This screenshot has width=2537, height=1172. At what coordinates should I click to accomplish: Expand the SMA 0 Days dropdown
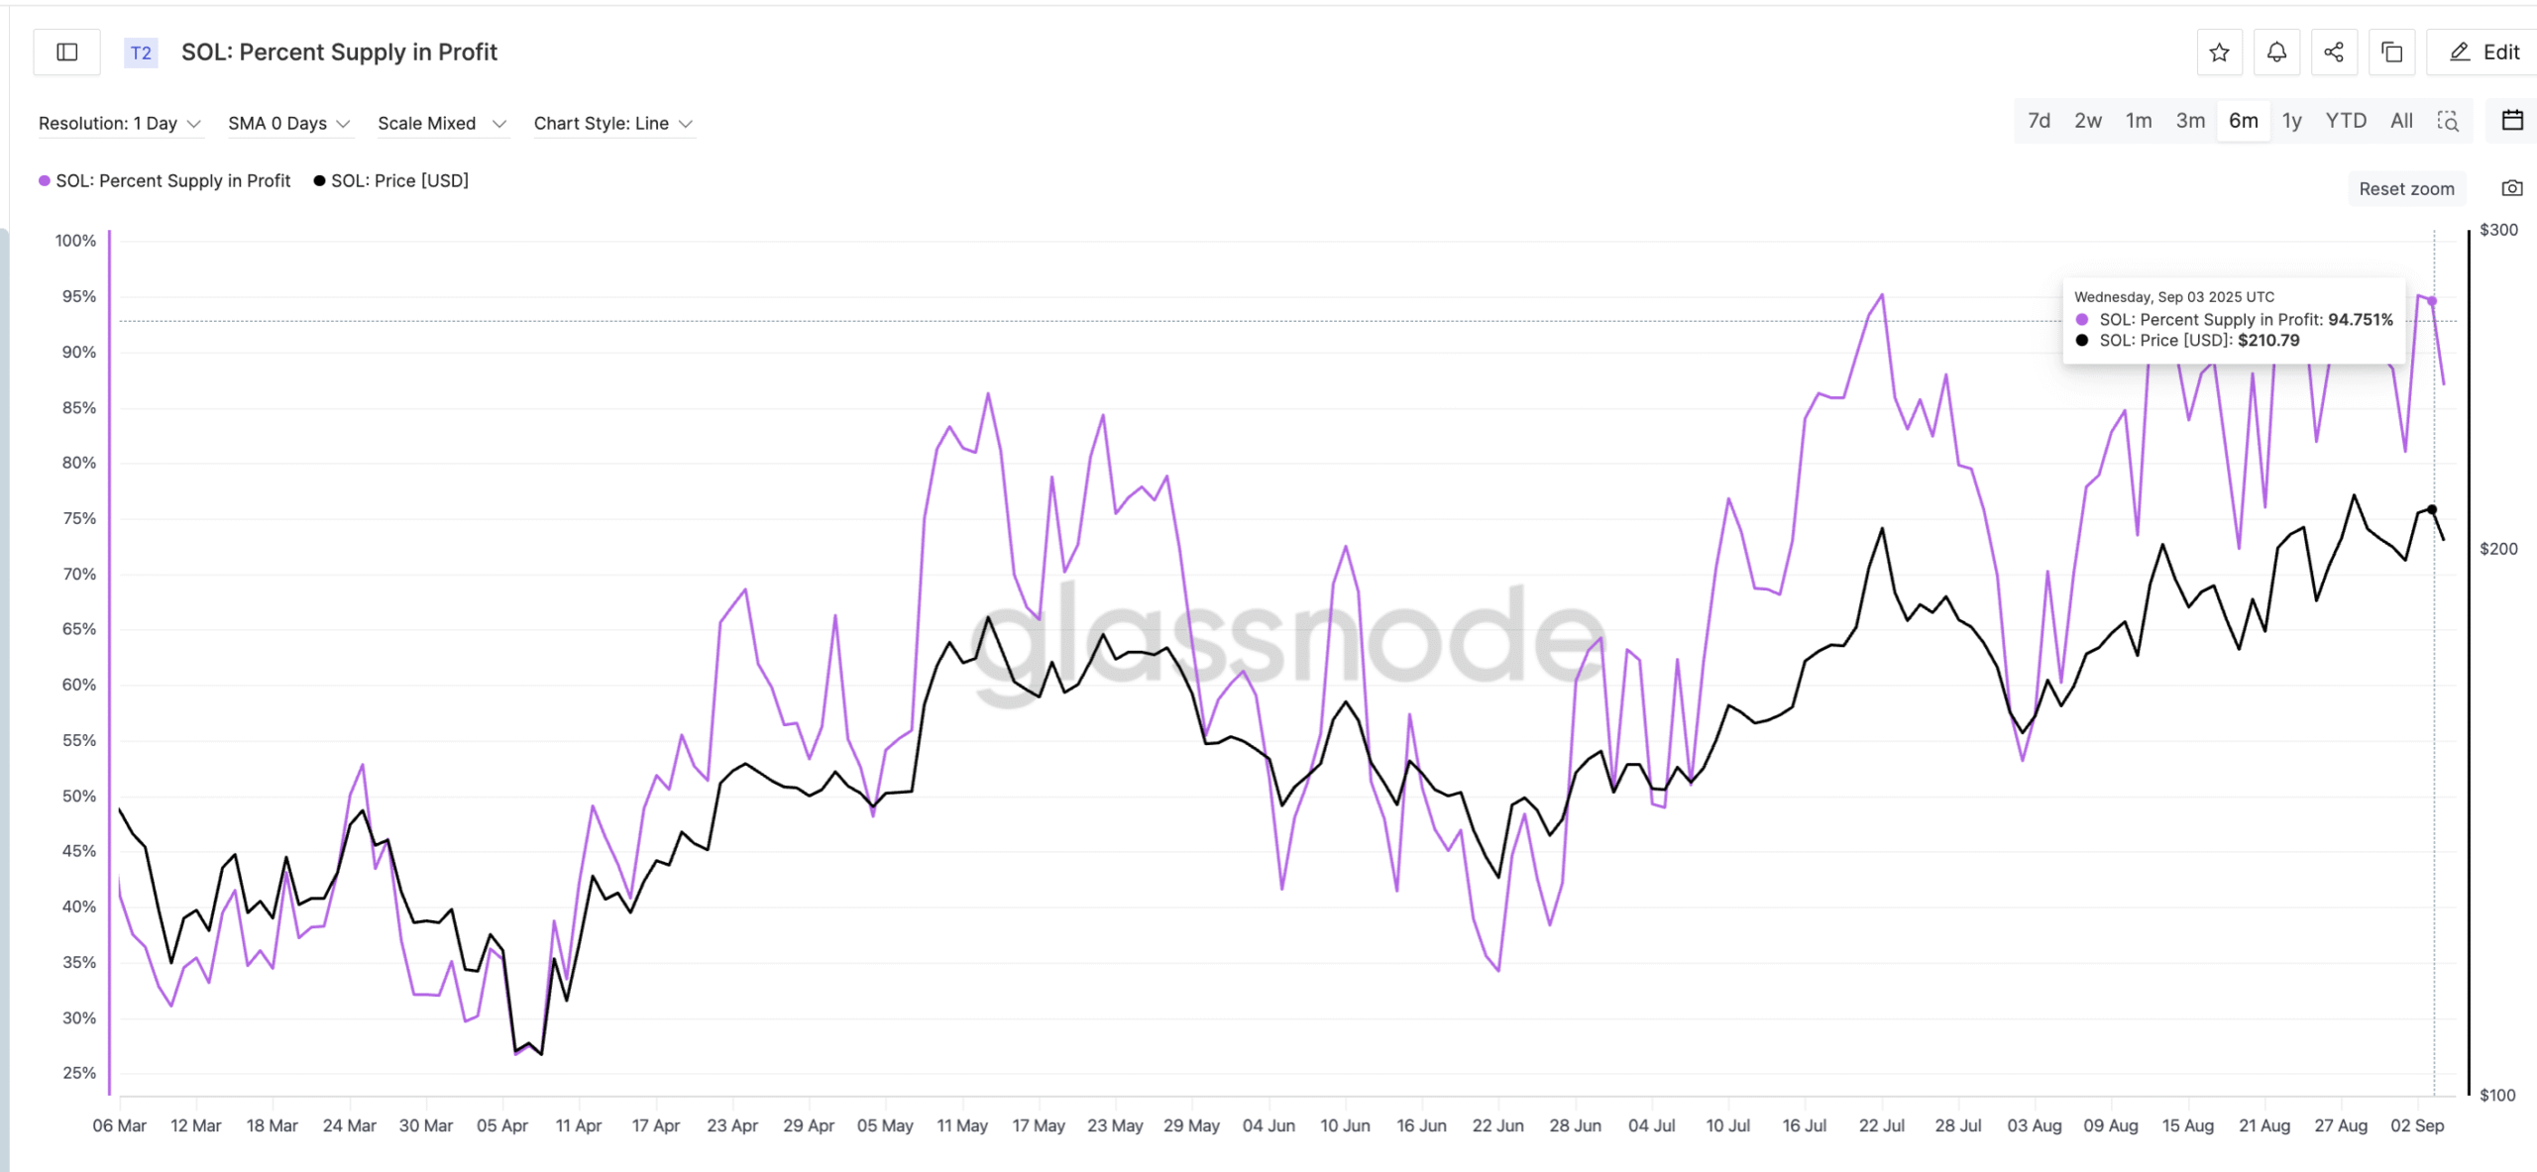click(288, 123)
